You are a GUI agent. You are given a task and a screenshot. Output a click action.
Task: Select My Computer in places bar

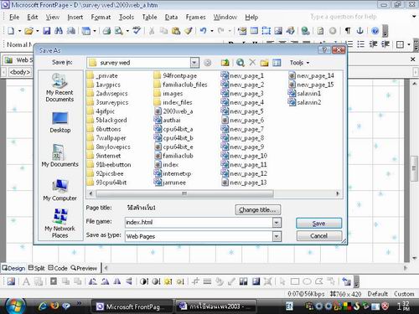[59, 190]
